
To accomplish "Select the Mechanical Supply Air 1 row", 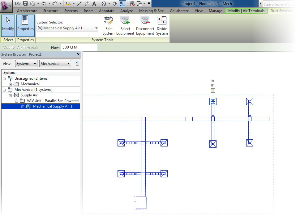I will pyautogui.click(x=41, y=106).
